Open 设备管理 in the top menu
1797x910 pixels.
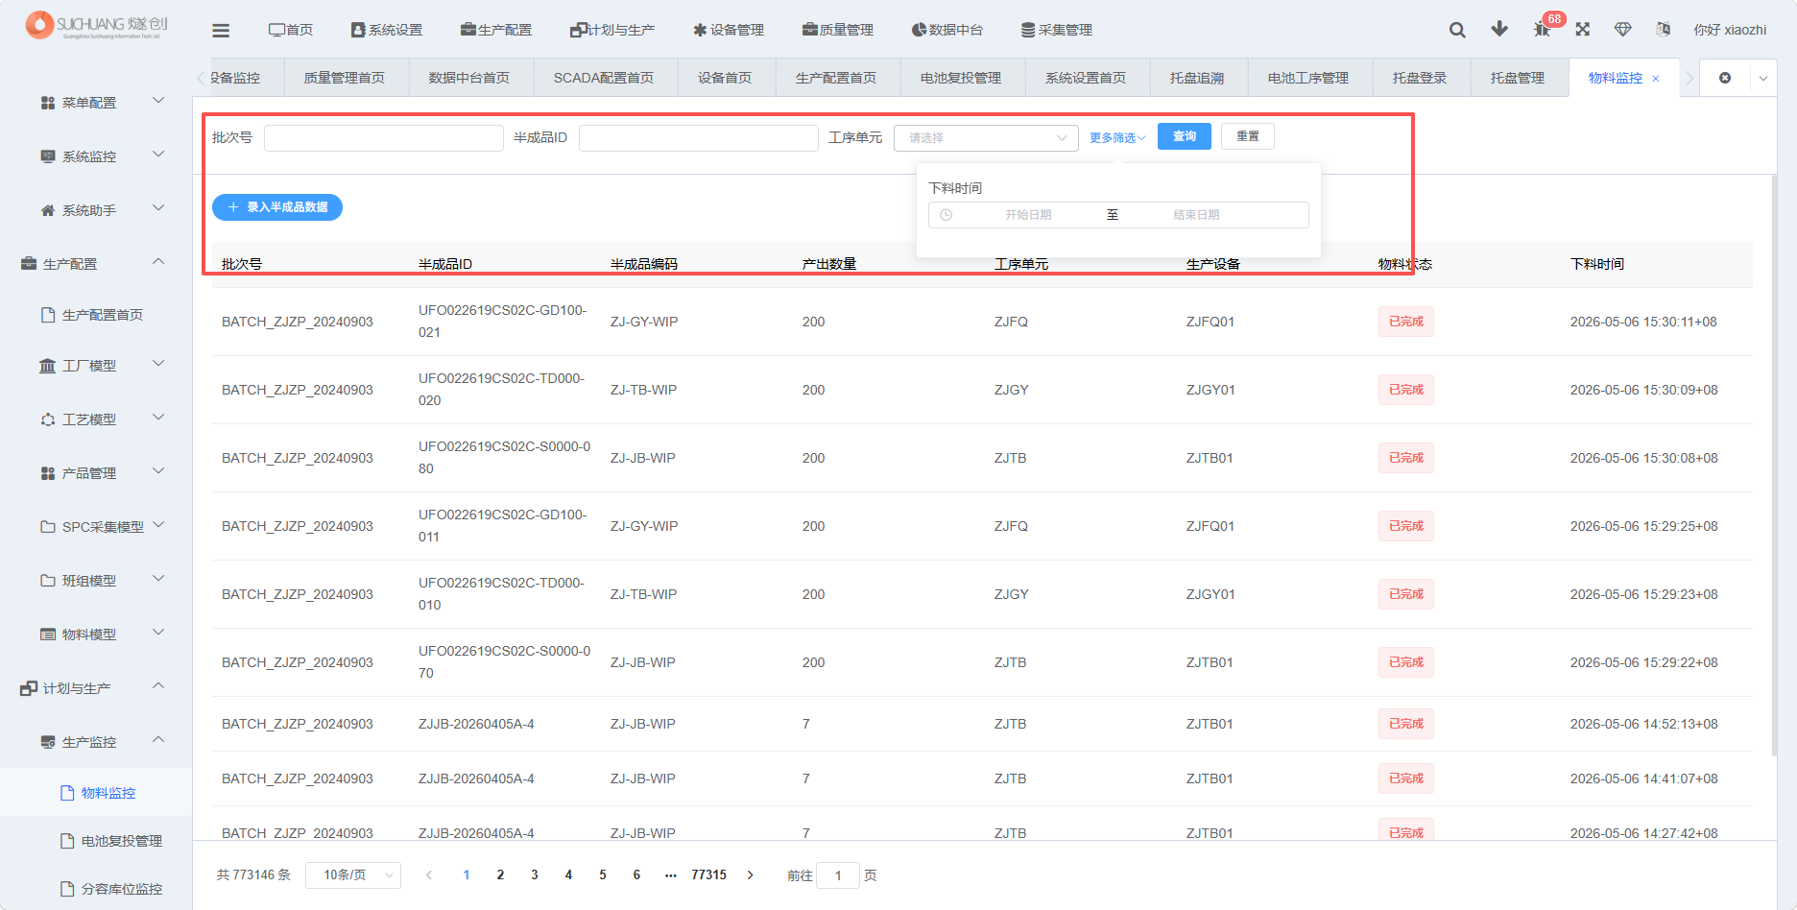click(729, 30)
